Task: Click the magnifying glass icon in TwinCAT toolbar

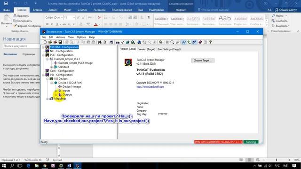Action: click(172, 42)
